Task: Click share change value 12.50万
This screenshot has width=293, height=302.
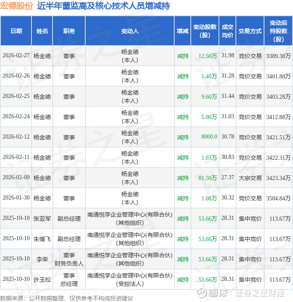Action: coord(208,56)
